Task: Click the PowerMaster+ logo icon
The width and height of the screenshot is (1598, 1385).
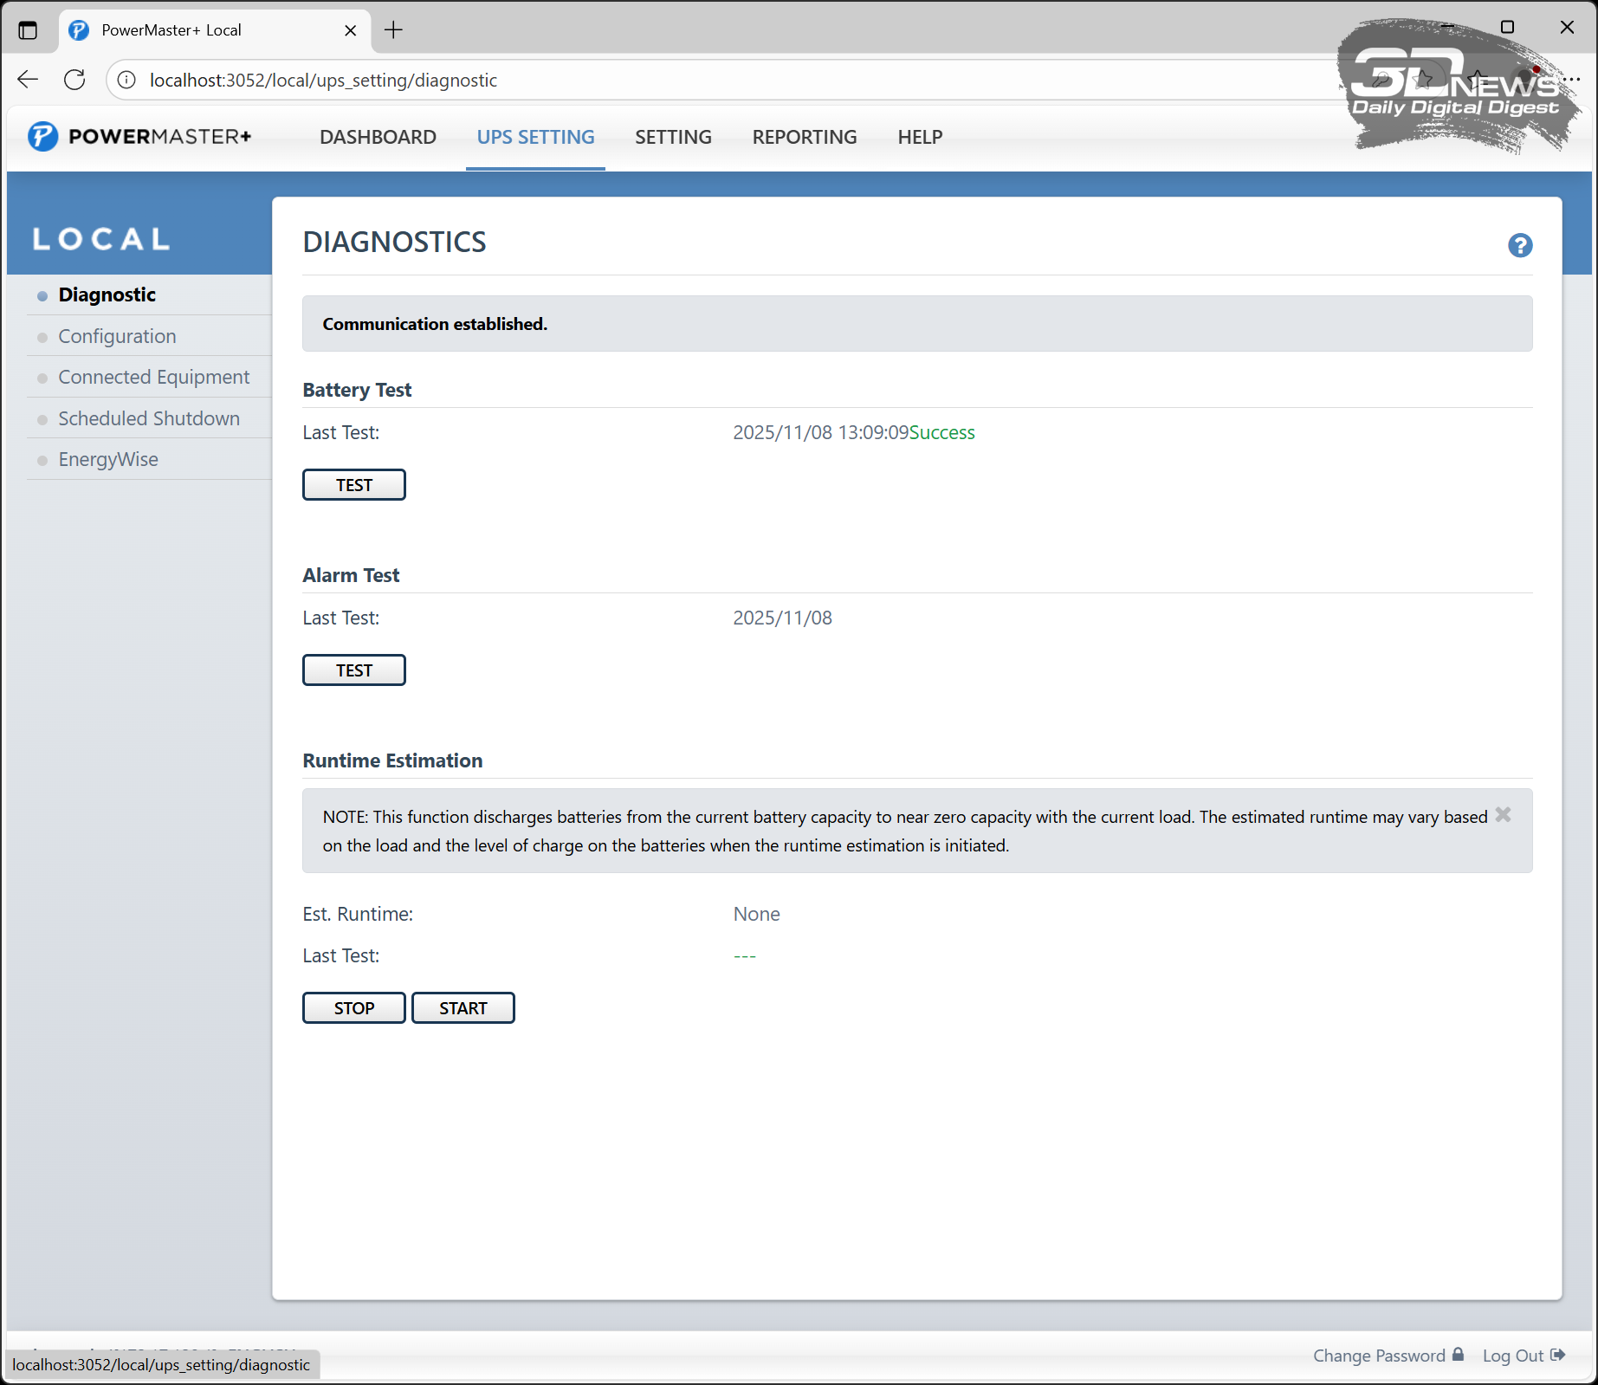Action: [x=42, y=137]
